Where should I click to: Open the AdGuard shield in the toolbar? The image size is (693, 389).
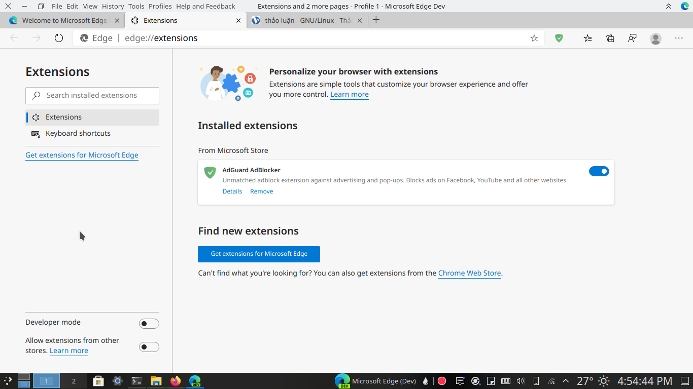coord(559,38)
